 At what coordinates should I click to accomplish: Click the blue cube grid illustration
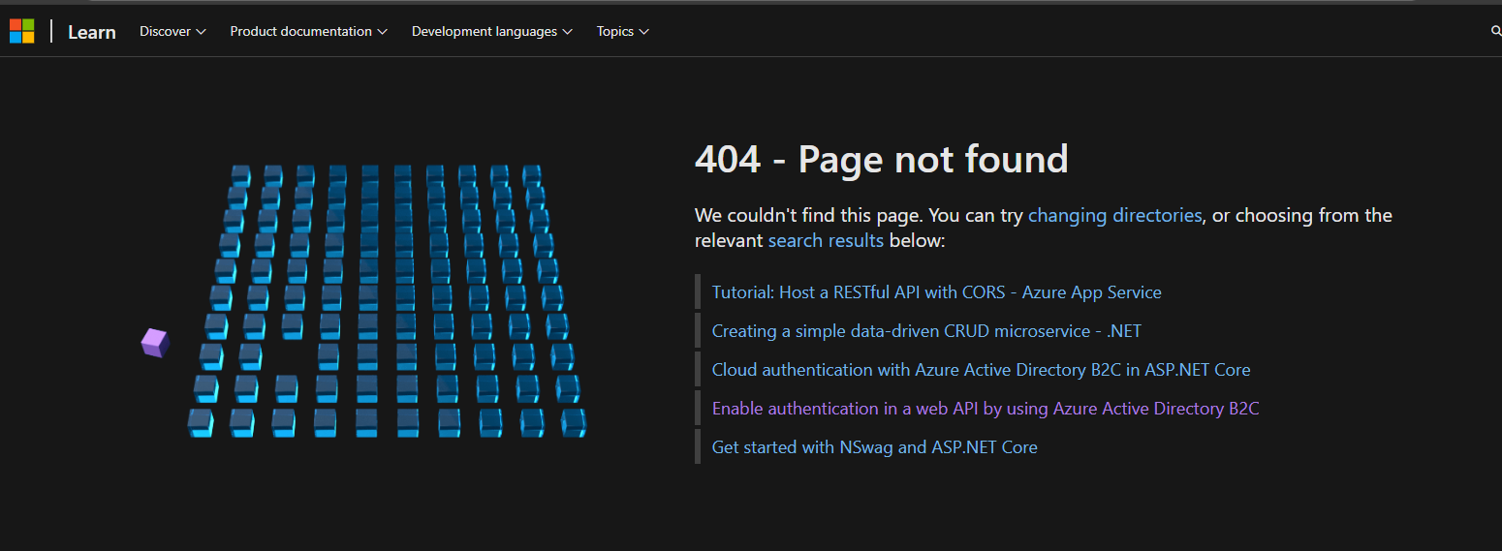click(387, 301)
